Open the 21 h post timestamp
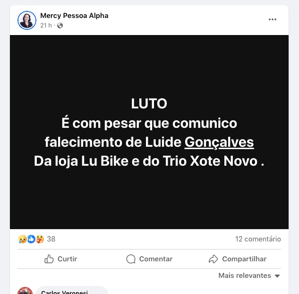The width and height of the screenshot is (299, 294). 46,25
